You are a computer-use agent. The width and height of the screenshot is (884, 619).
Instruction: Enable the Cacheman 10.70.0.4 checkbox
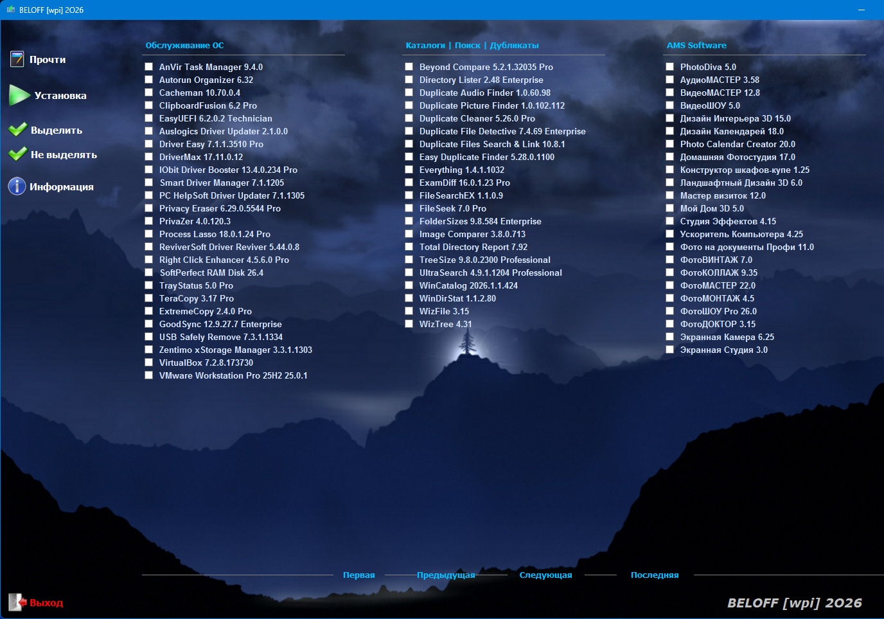[149, 93]
